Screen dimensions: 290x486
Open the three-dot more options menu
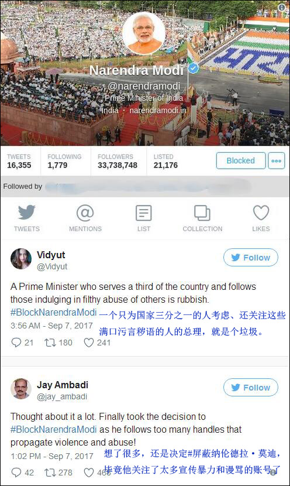click(x=277, y=160)
